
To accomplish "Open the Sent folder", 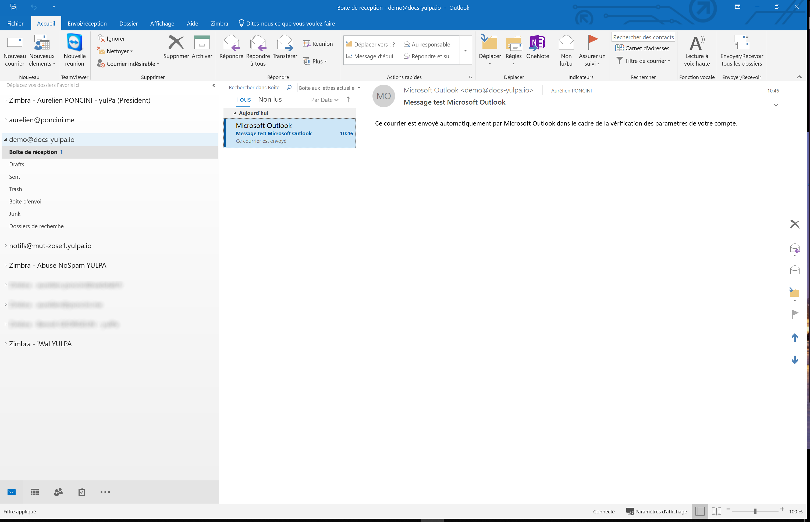I will (15, 177).
